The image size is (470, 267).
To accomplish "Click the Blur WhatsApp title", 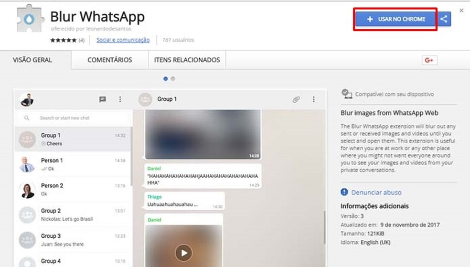I will click(x=97, y=17).
